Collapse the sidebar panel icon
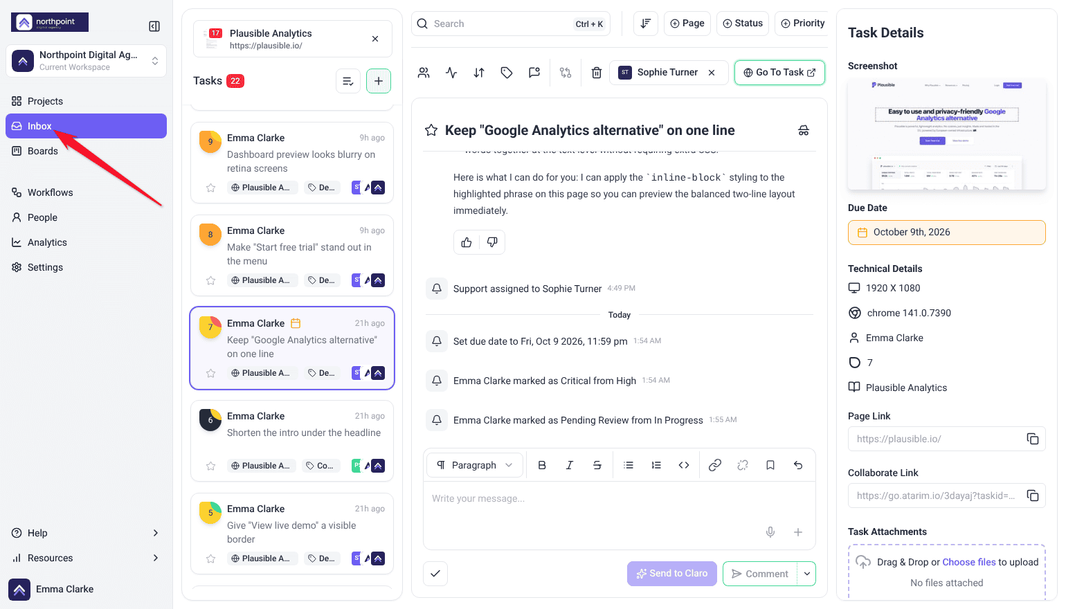This screenshot has width=1066, height=609. 154,26
